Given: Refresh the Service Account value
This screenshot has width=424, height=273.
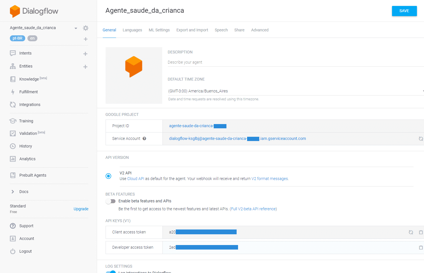Looking at the screenshot, I should [x=421, y=139].
